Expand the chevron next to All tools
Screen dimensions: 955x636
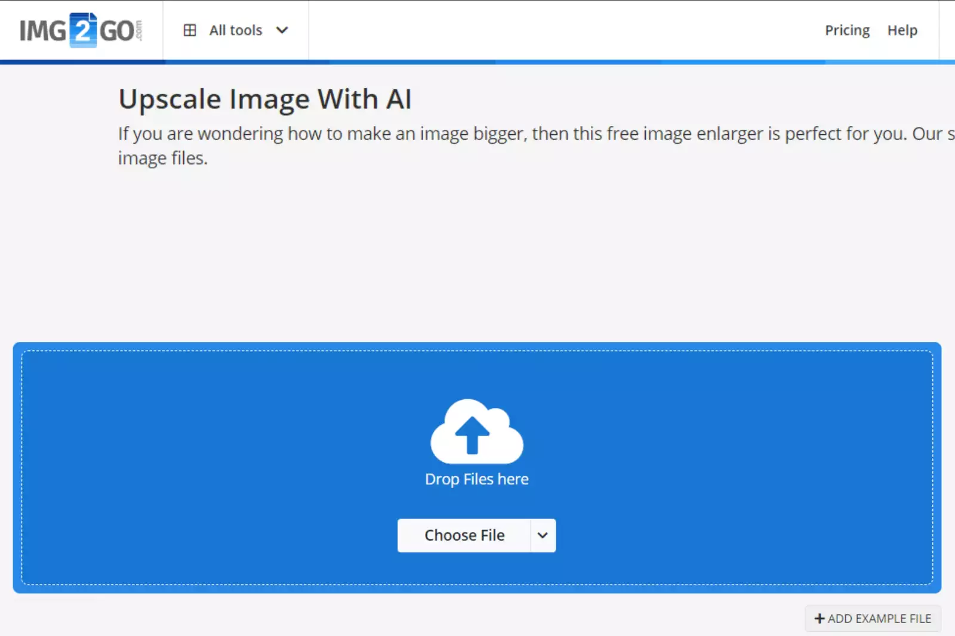pos(282,30)
